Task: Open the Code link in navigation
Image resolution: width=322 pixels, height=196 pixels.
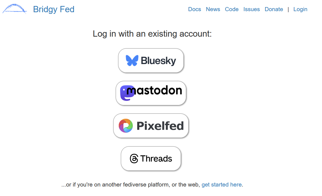Action: (232, 9)
